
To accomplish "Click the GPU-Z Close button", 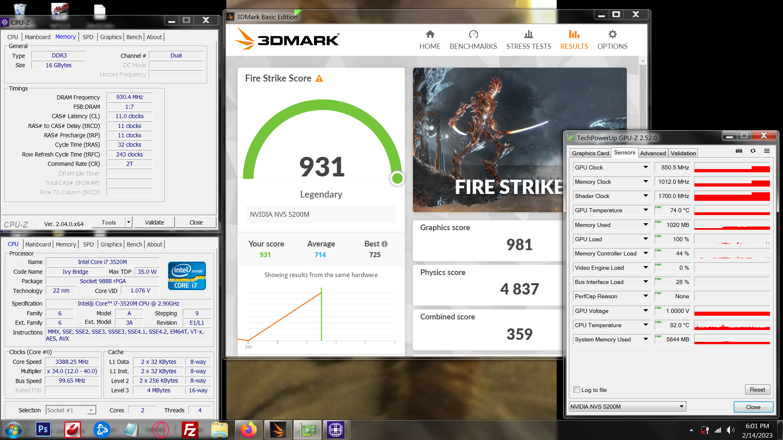I will (x=753, y=407).
